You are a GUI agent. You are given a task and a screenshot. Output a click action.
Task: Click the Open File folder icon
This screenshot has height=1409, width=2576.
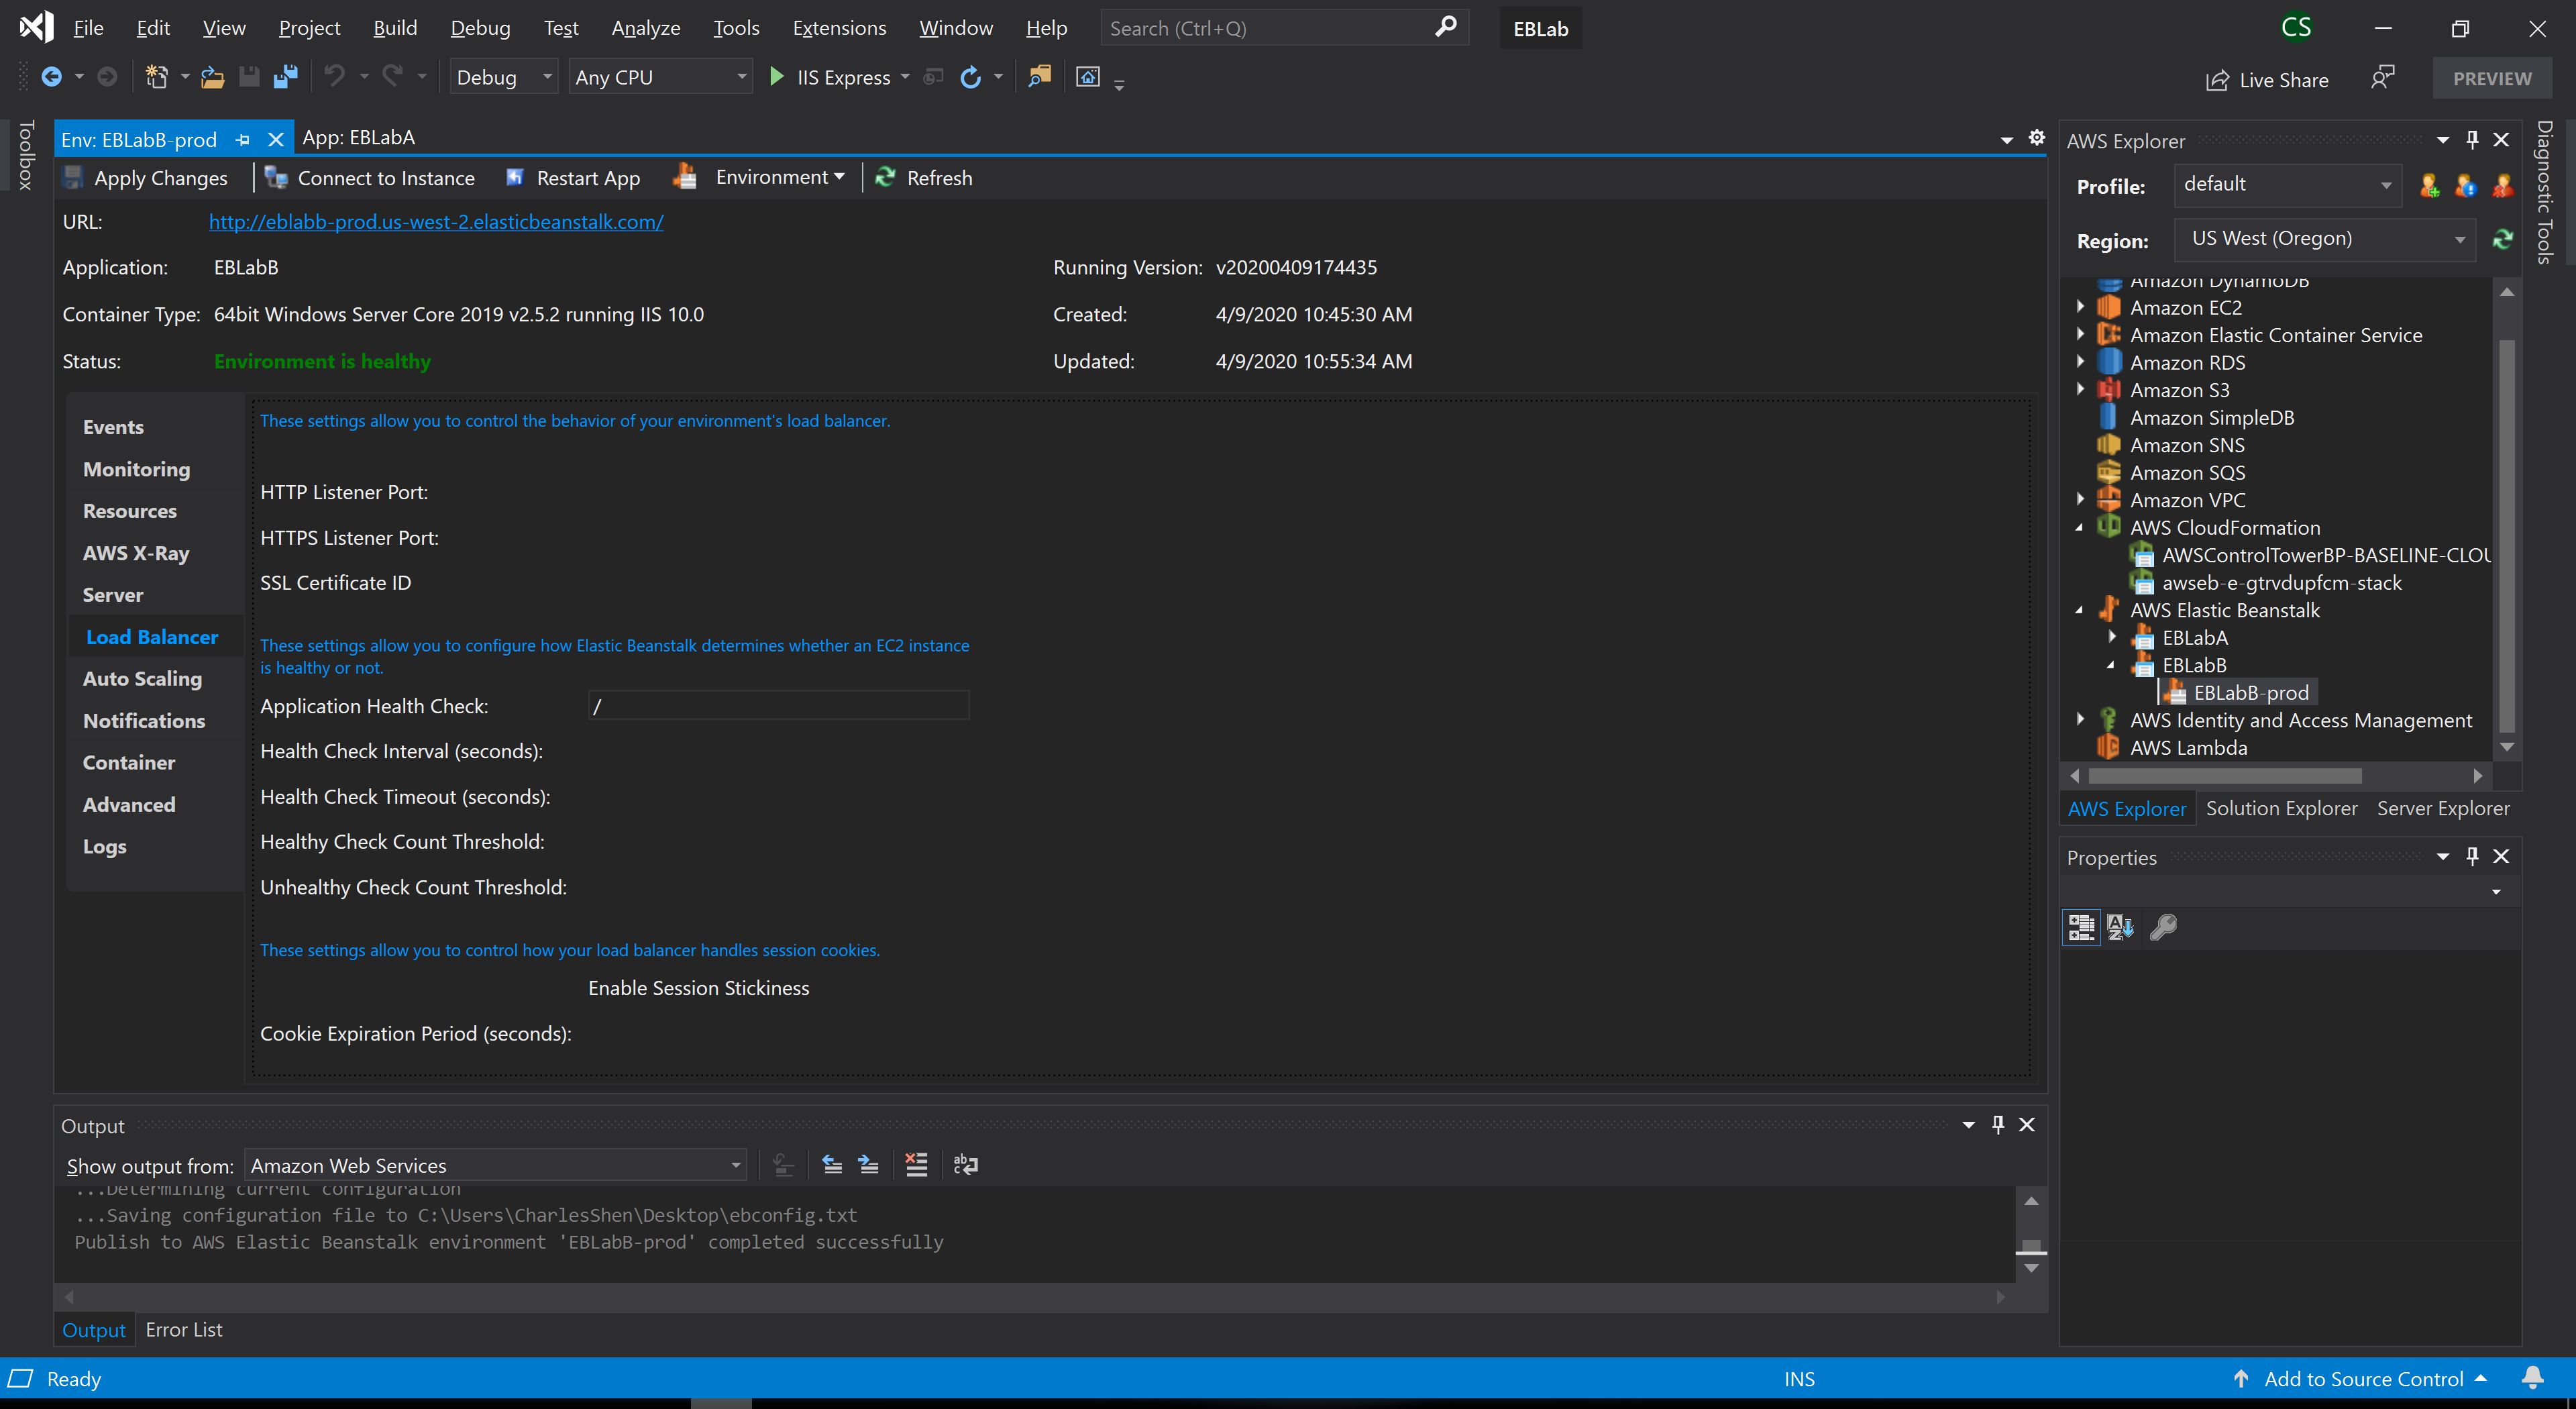(212, 77)
